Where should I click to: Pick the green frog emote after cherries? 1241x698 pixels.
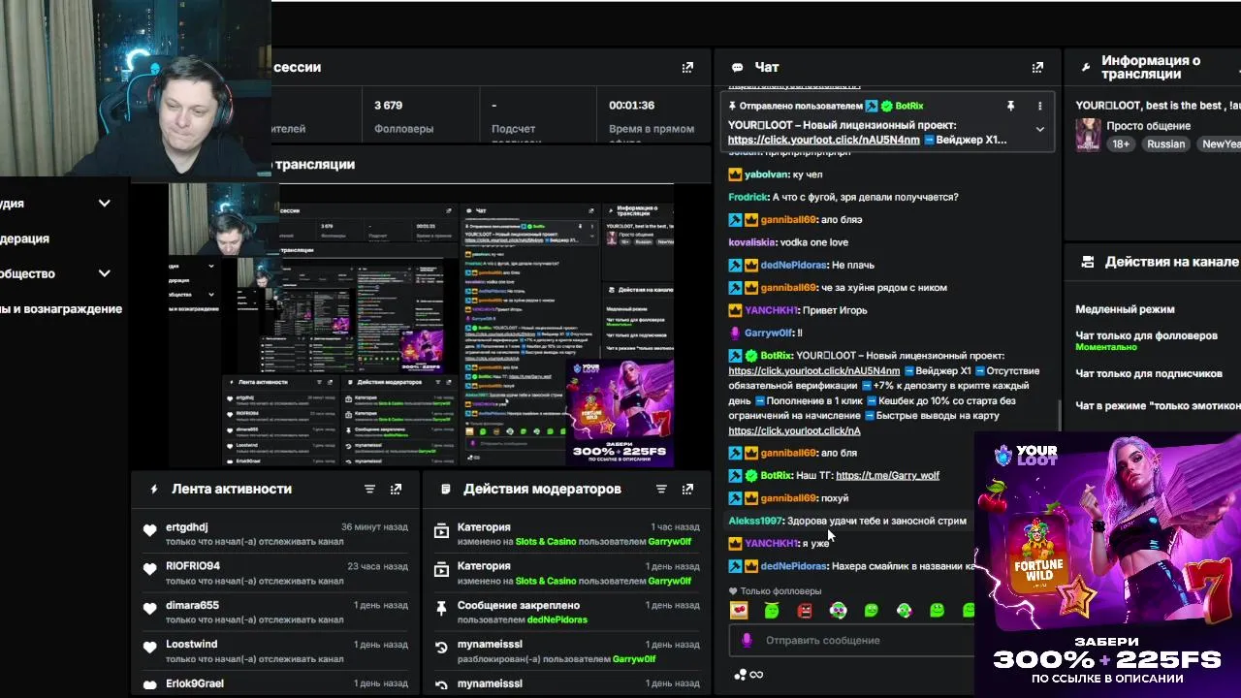tap(772, 611)
